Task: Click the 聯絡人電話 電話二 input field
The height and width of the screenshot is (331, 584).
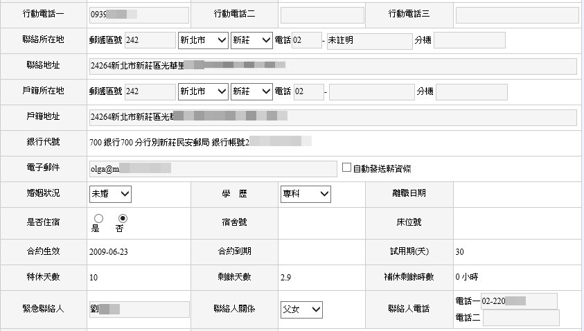Action: click(x=520, y=318)
